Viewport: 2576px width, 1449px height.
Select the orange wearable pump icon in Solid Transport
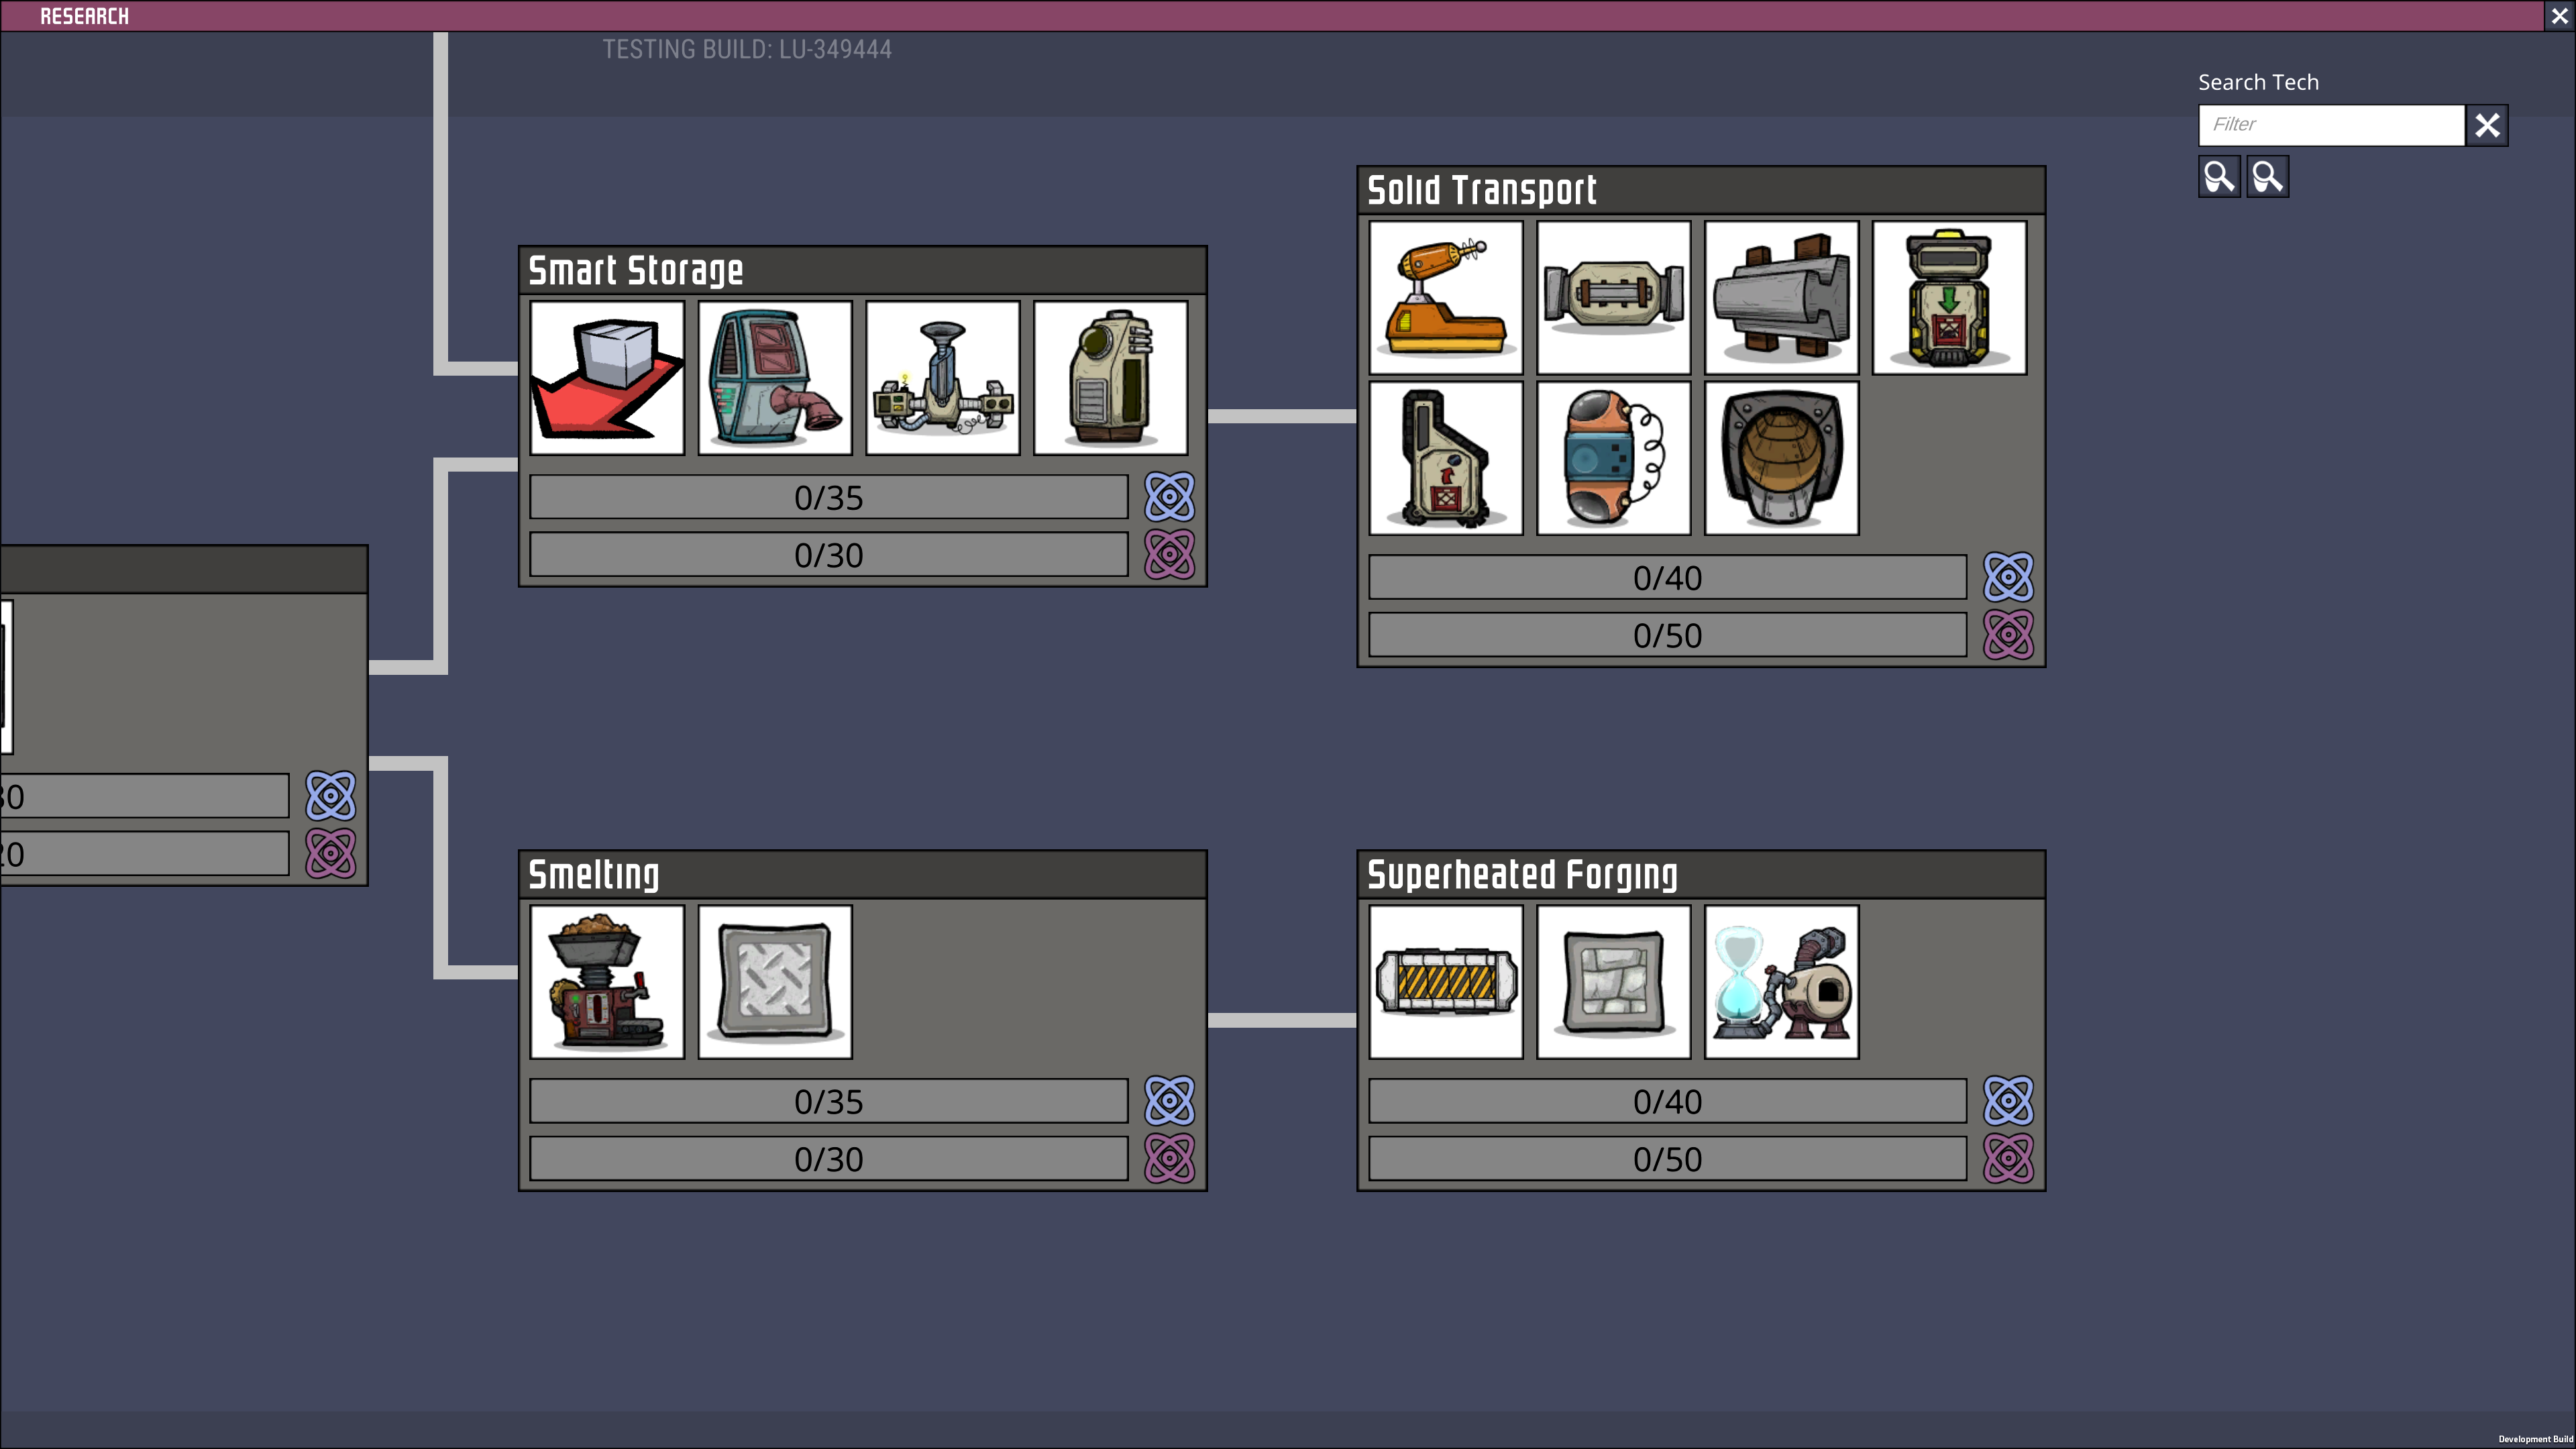[1613, 458]
